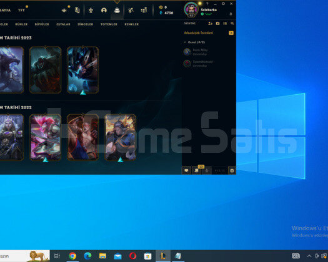328x262 pixels.
Task: Open the Challenges crest icon in navbar
Action: 91,10
